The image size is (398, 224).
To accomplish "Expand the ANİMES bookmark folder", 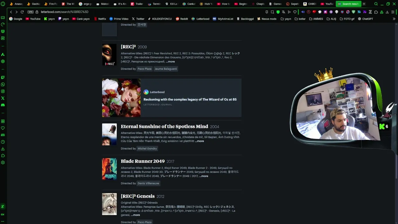I will coord(316,19).
